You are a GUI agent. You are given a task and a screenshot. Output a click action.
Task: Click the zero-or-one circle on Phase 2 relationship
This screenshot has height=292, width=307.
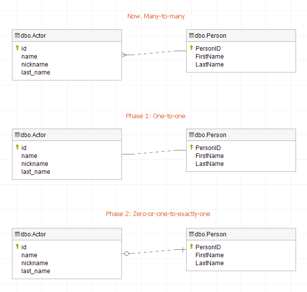(126, 253)
